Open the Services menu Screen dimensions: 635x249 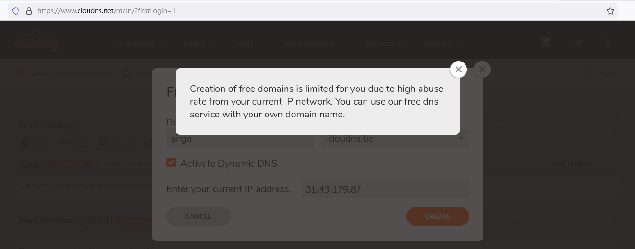[x=384, y=44]
